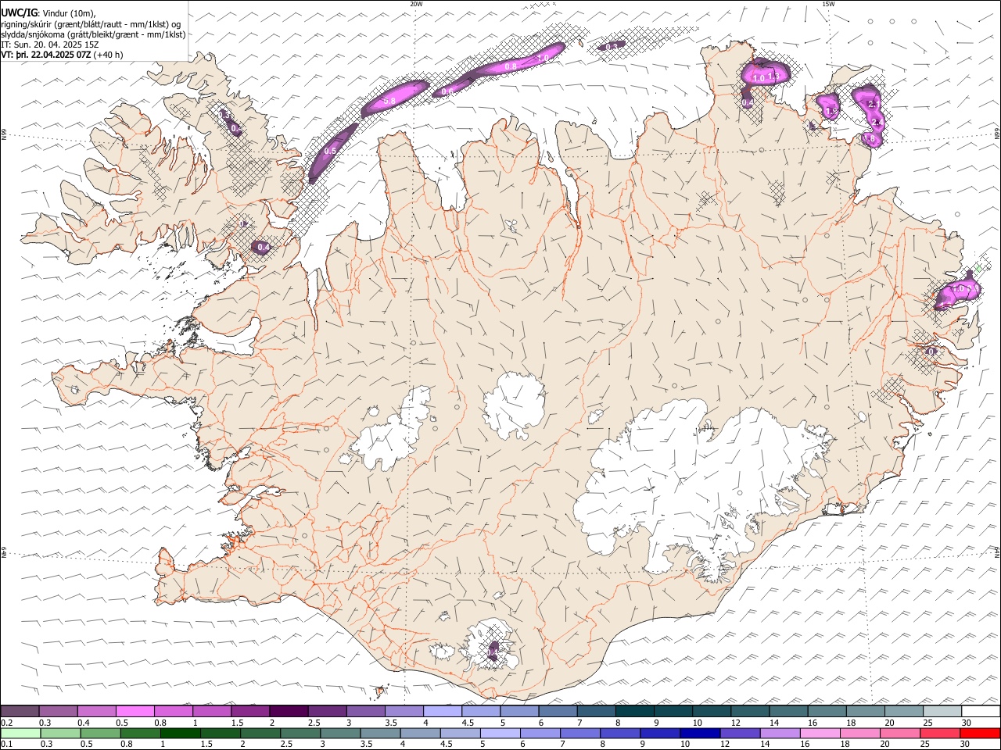This screenshot has width=1001, height=750.
Task: Pick the 0.3 purple swatch, top legend row
Action: point(59,711)
